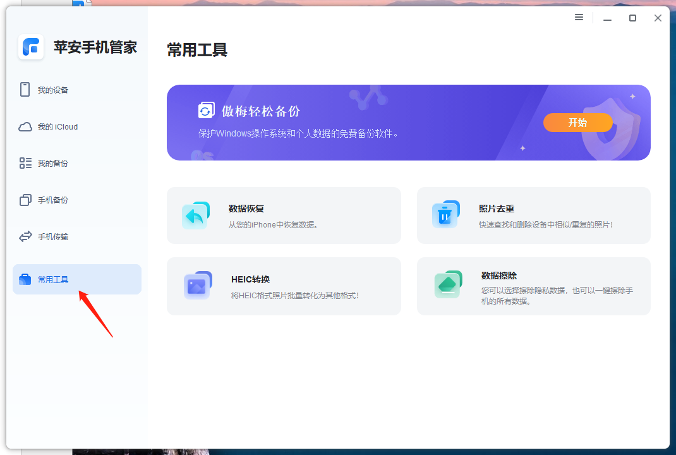
Task: Click the transfer arrows icon beside 手机传输
Action: click(x=25, y=236)
